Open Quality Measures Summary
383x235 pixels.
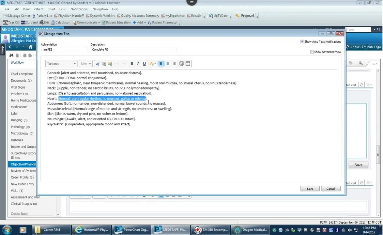[138, 16]
